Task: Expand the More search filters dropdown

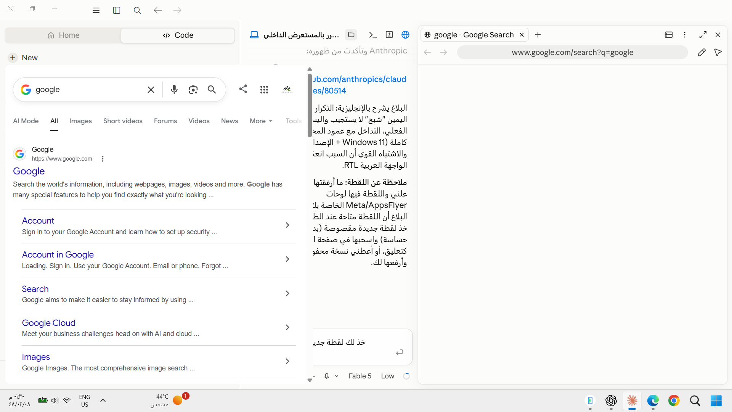Action: 261,121
